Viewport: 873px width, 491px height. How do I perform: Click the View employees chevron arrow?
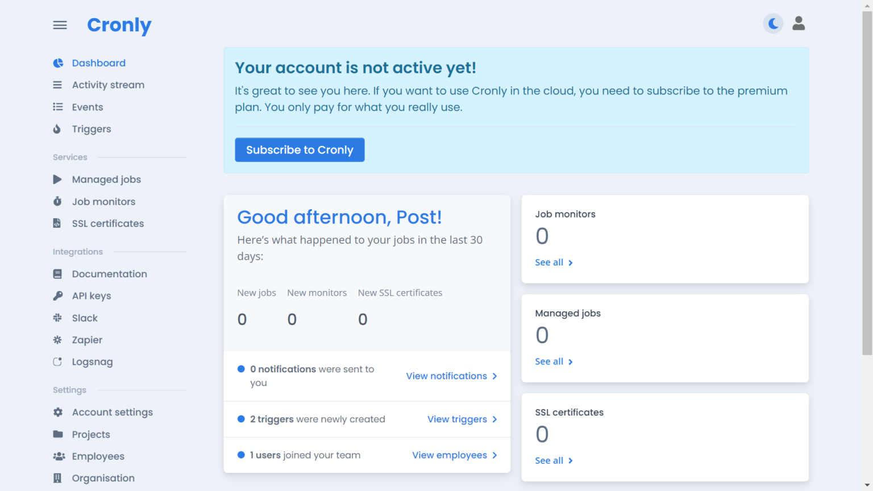[x=494, y=455]
